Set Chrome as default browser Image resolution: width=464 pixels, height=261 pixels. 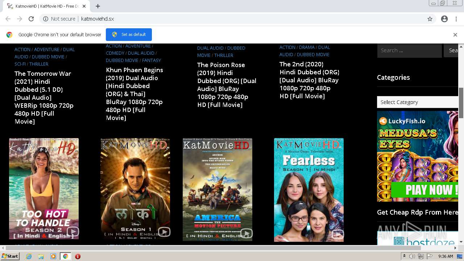tap(129, 34)
